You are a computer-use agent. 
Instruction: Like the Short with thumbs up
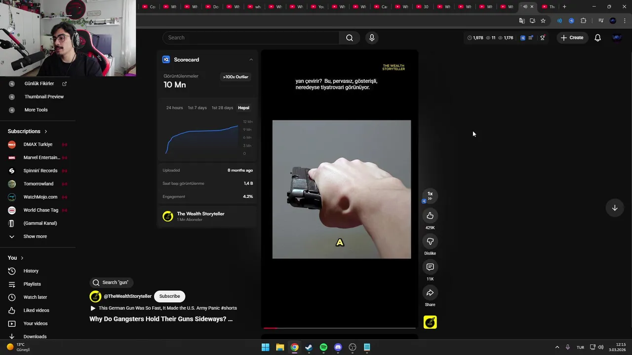(x=430, y=215)
